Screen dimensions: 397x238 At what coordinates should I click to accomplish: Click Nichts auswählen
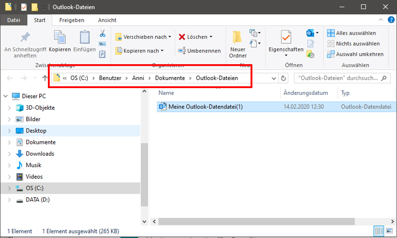[353, 44]
